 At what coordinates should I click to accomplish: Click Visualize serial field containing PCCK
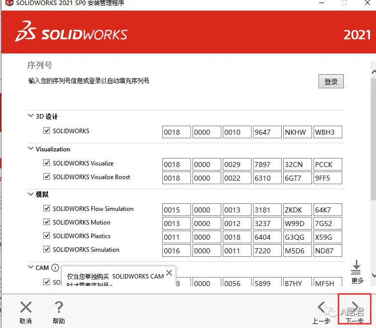[x=328, y=165]
